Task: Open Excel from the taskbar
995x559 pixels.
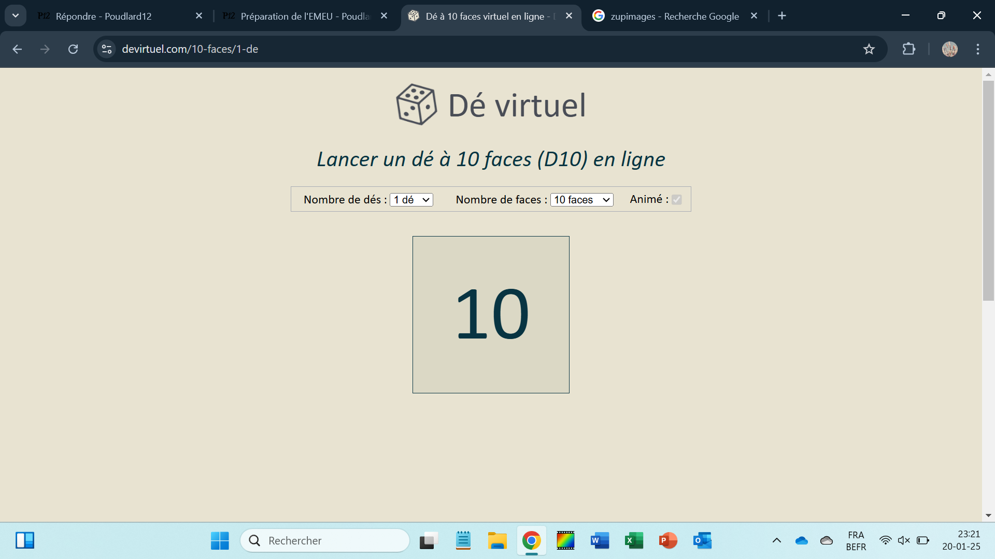Action: click(x=634, y=540)
